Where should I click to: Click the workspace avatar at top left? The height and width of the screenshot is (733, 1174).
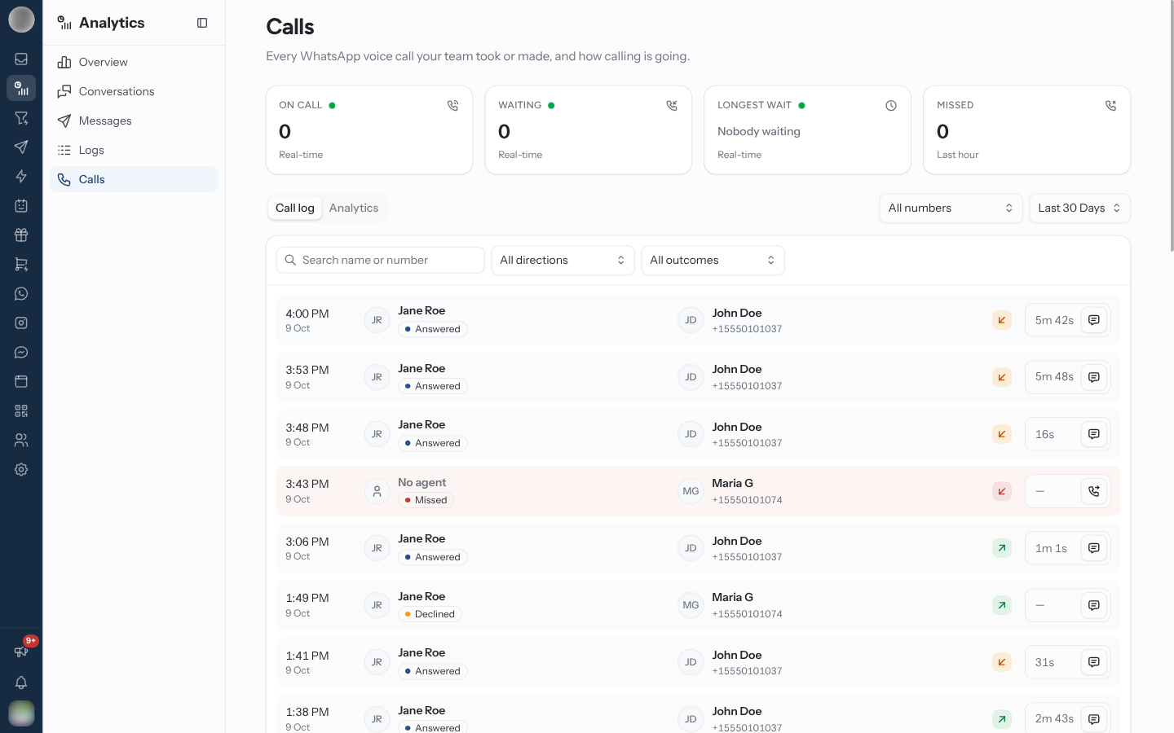tap(21, 19)
